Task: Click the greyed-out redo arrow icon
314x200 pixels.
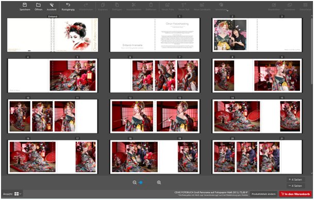Action: pyautogui.click(x=86, y=5)
